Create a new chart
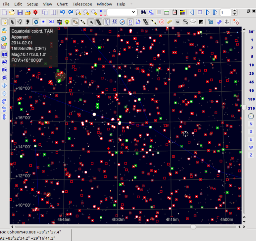The width and height of the screenshot is (256, 241). (x=4, y=12)
